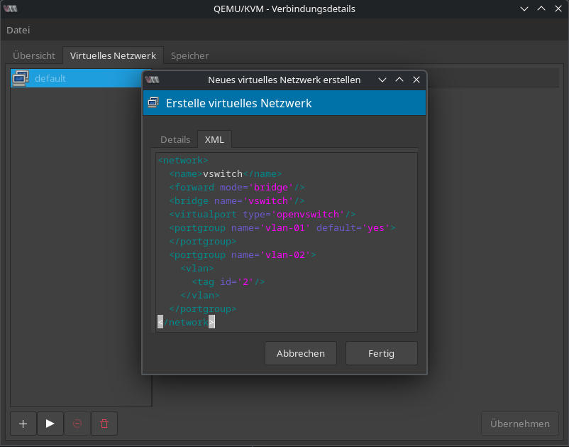The width and height of the screenshot is (569, 447).
Task: Click inside the XML editor on vswitch name
Action: click(x=223, y=174)
